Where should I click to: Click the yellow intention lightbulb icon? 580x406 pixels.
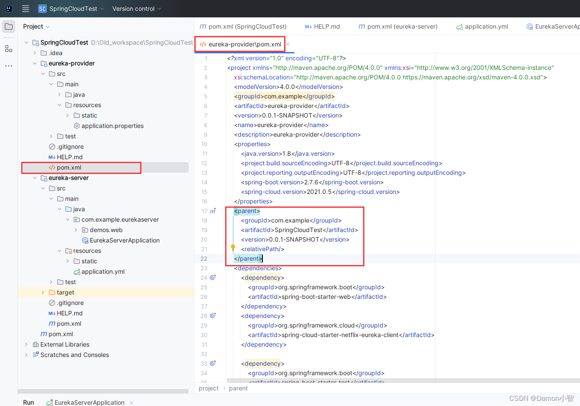coord(233,249)
